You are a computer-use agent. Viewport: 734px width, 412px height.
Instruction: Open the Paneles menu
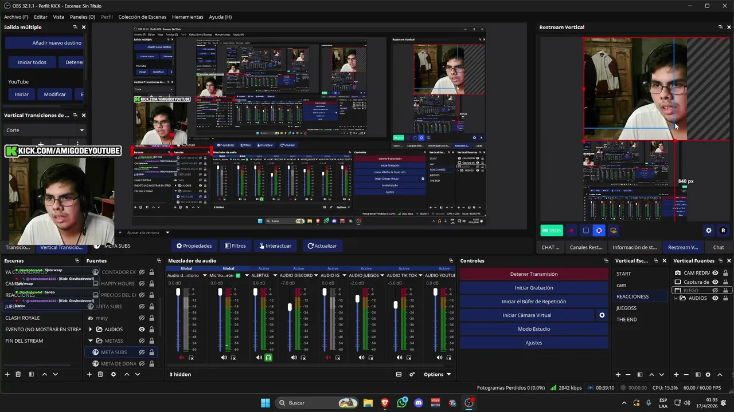pyautogui.click(x=83, y=17)
